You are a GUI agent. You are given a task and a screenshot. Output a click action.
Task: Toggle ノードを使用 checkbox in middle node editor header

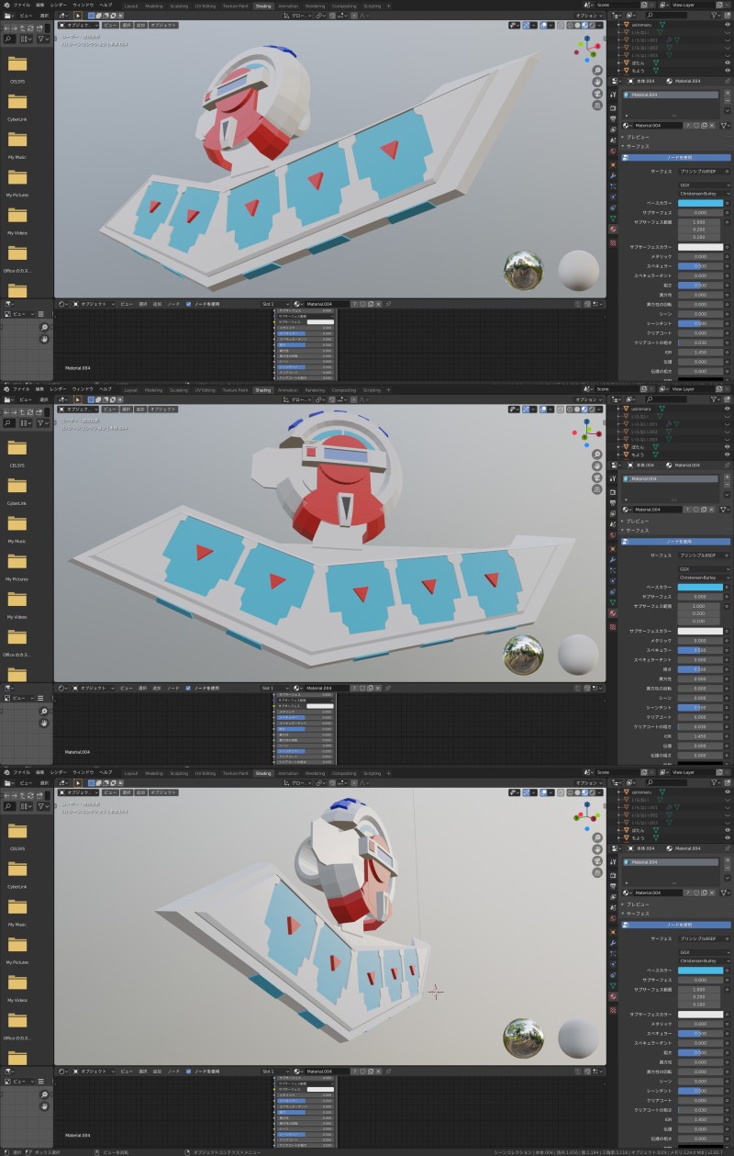188,687
